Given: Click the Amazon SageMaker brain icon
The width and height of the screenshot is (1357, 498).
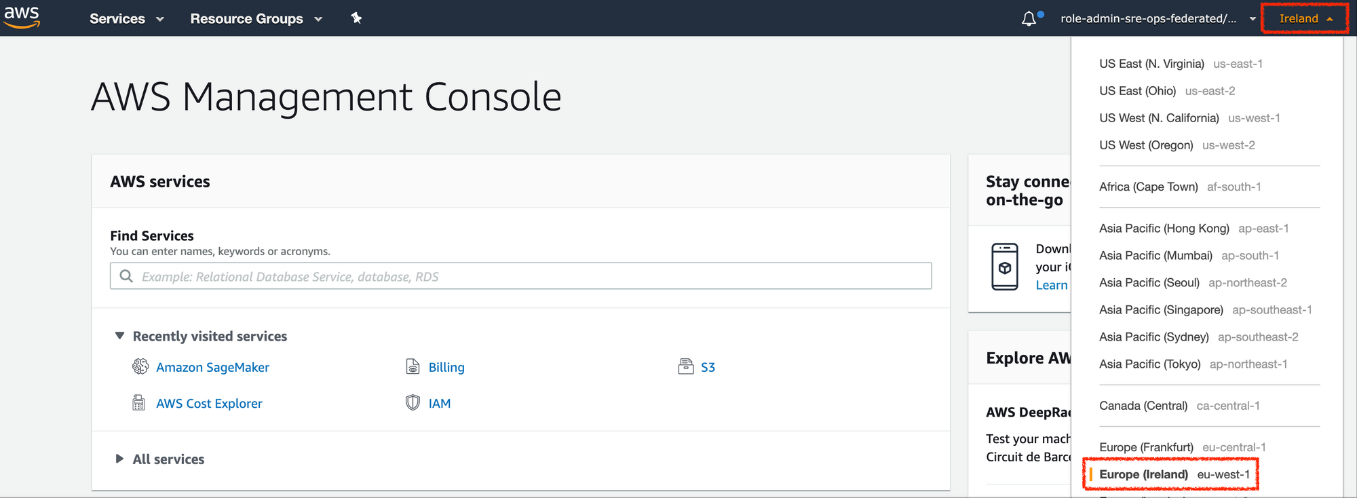Looking at the screenshot, I should 140,367.
